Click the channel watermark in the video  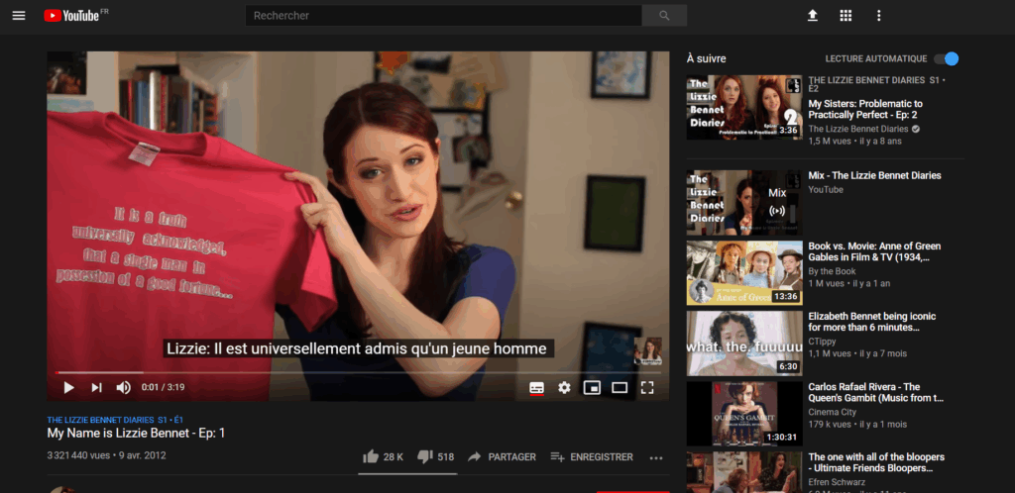647,350
